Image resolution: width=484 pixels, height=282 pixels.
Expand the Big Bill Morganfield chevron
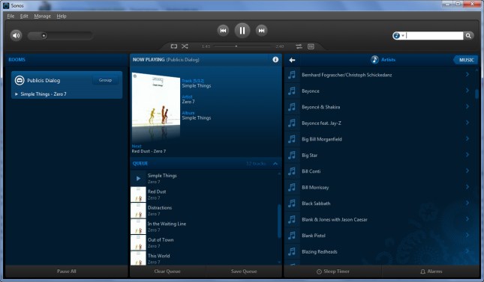(467, 138)
